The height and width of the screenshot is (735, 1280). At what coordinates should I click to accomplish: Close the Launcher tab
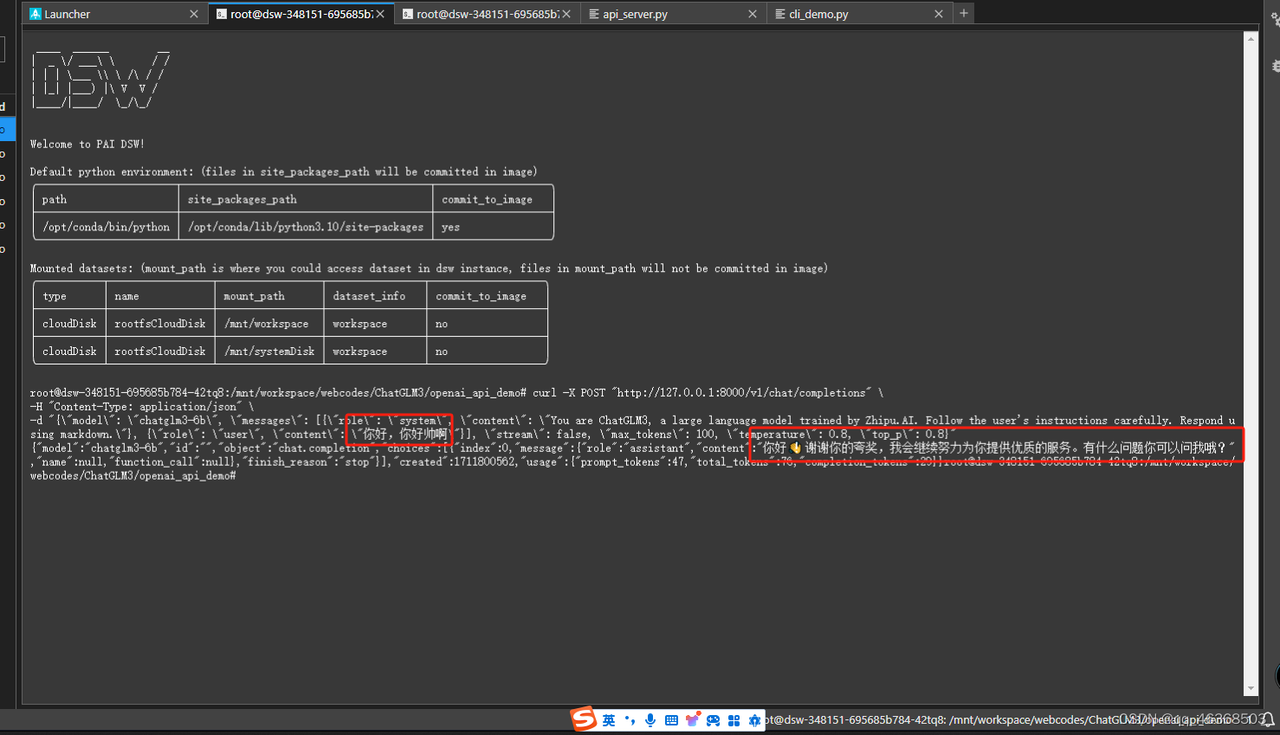[x=194, y=14]
